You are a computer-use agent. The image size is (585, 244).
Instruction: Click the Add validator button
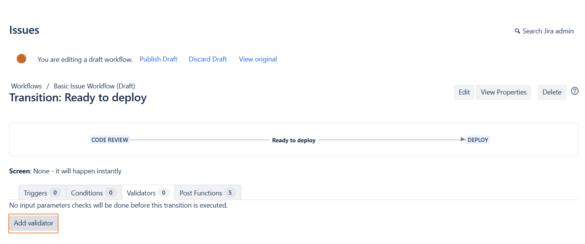pos(34,223)
